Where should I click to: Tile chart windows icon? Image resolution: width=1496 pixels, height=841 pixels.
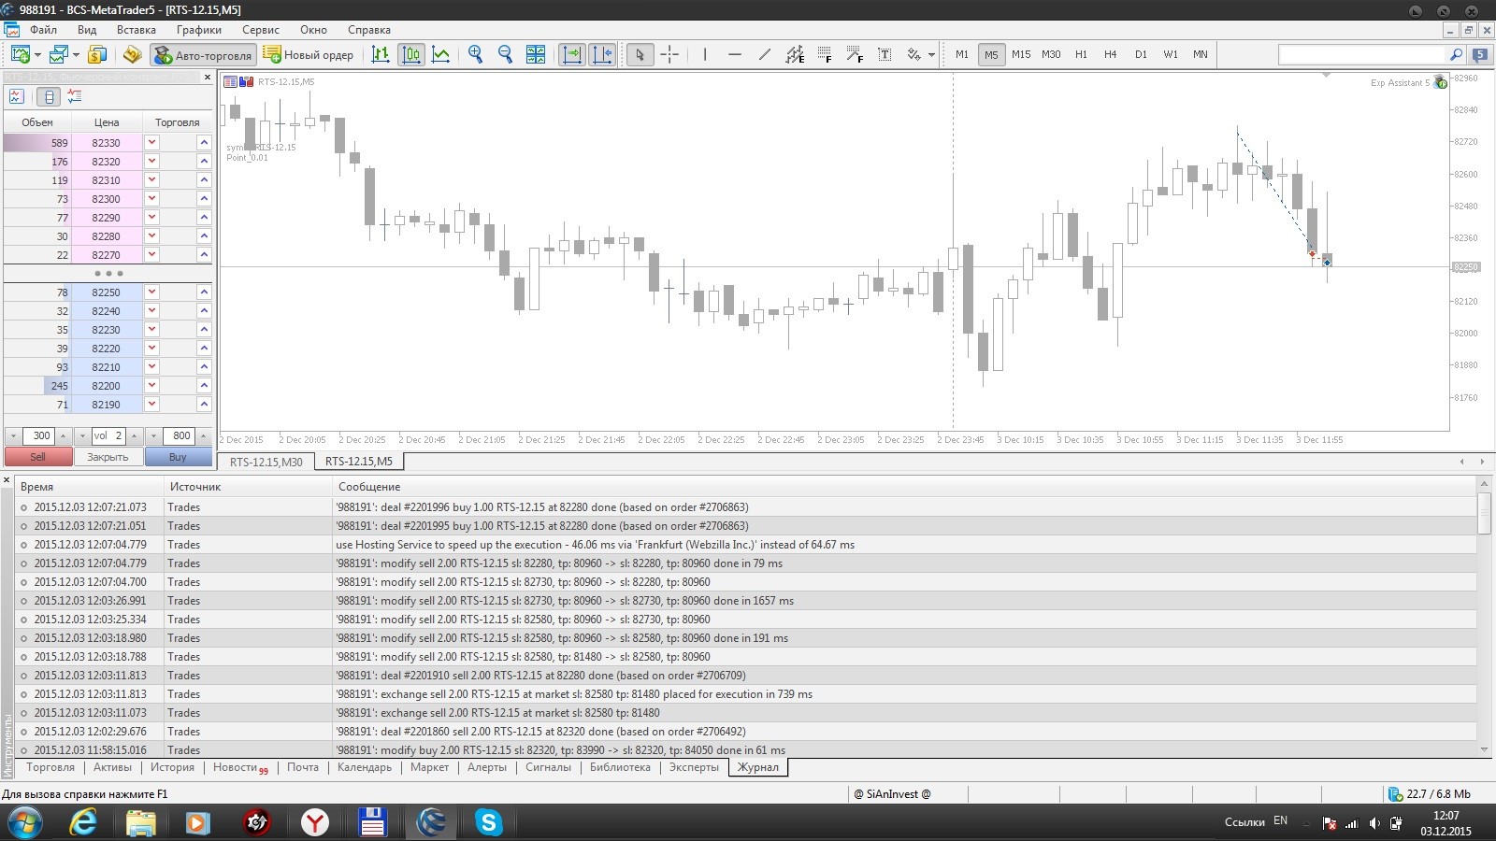point(536,54)
